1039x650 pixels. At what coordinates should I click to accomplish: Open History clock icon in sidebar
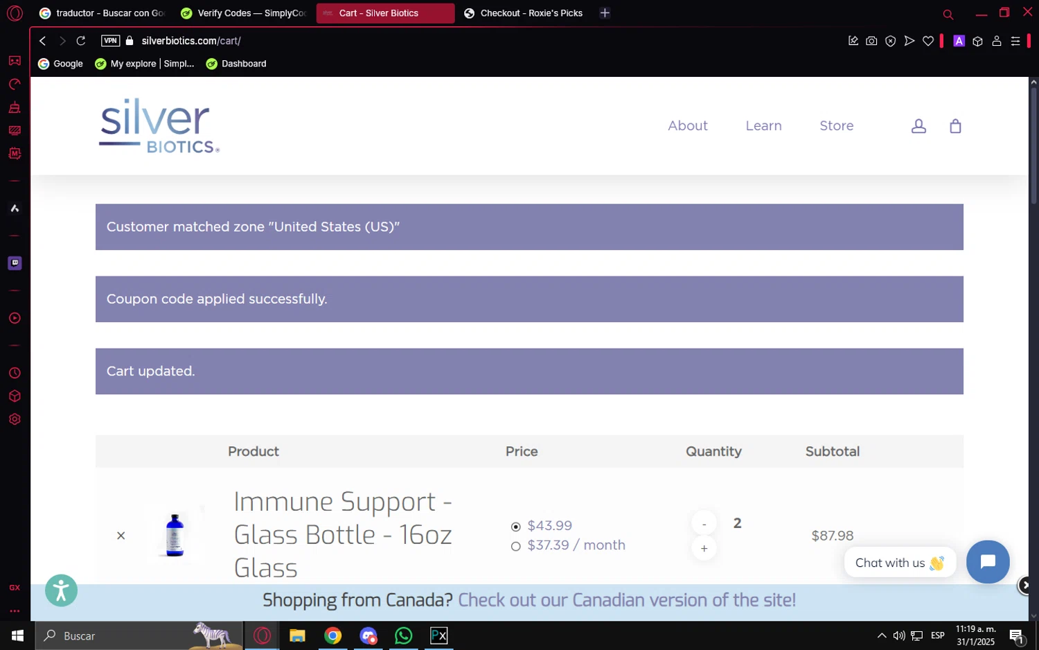pyautogui.click(x=15, y=374)
